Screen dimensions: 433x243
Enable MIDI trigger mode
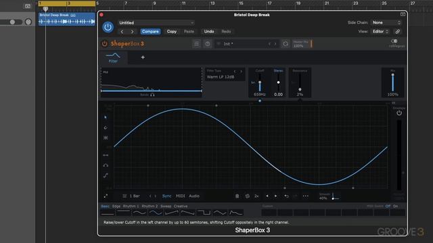click(181, 196)
